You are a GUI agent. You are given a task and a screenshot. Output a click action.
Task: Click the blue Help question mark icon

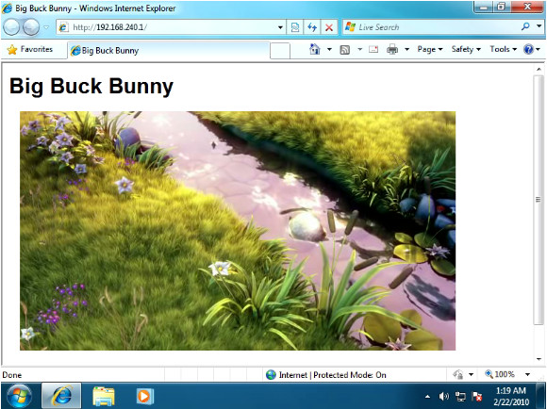528,50
